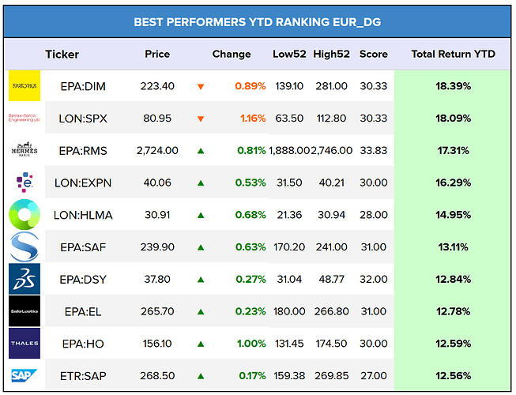
Task: Click the up arrow for EPA:DSY
Action: (x=201, y=280)
